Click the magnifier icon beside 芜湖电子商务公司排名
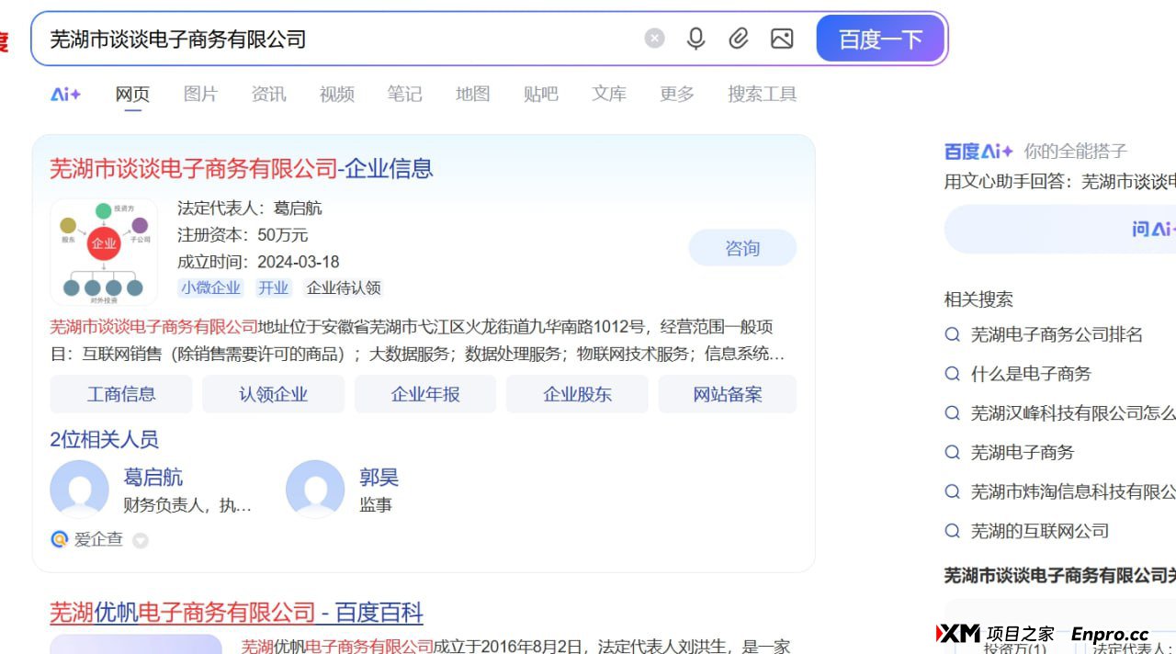 click(952, 334)
